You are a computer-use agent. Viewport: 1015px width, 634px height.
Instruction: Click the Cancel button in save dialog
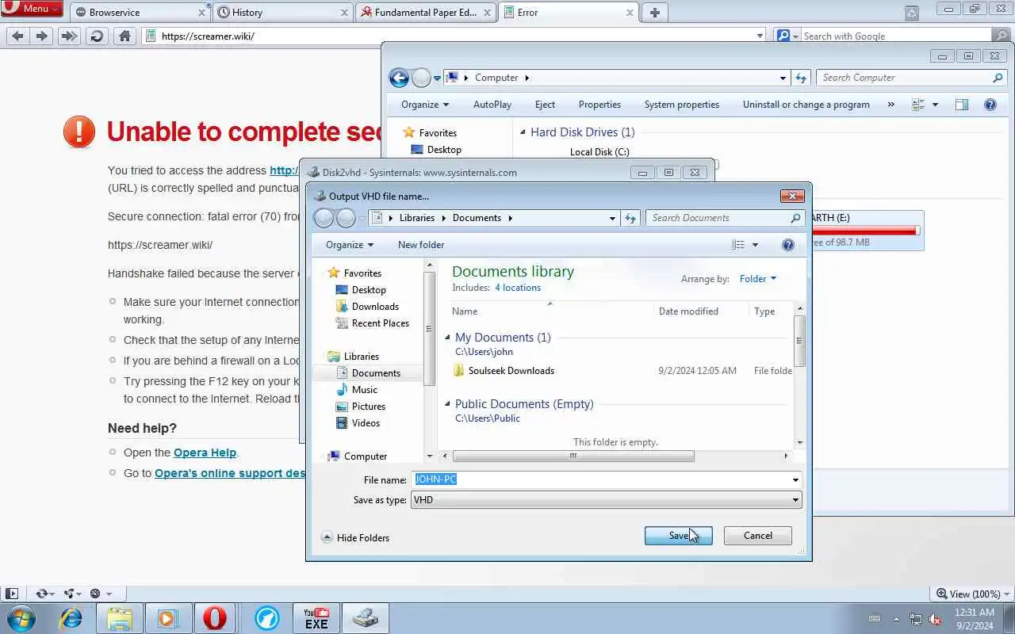[757, 536]
